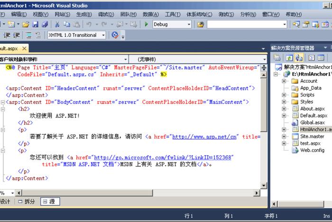Click the Find in Files icon
This screenshot has height=222, width=332.
click(201, 25)
